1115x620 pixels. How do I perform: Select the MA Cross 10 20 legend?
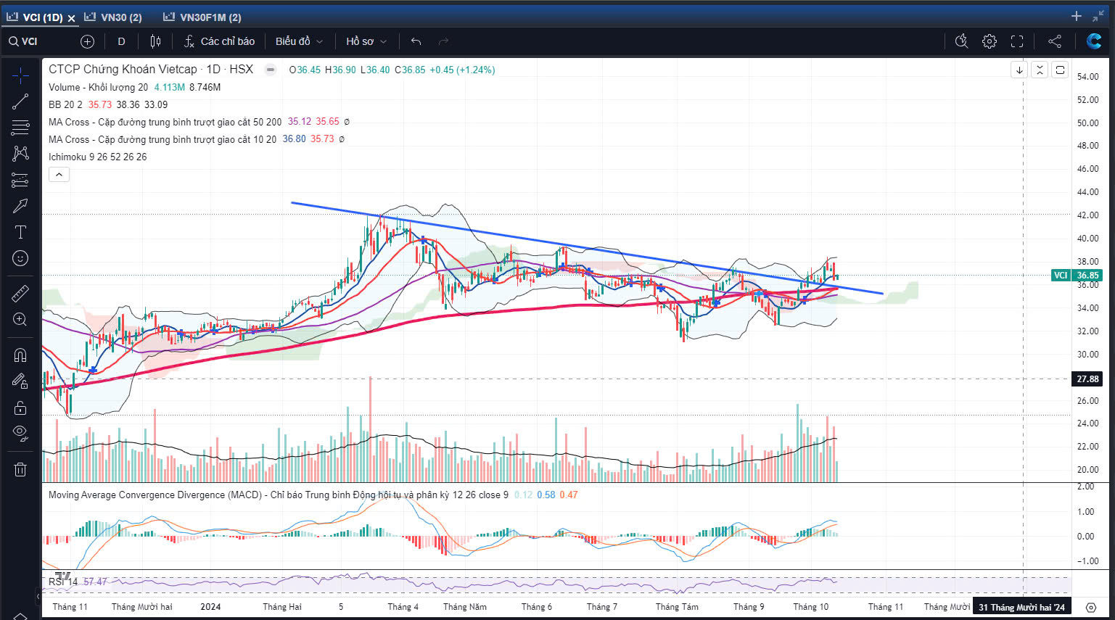coord(162,139)
